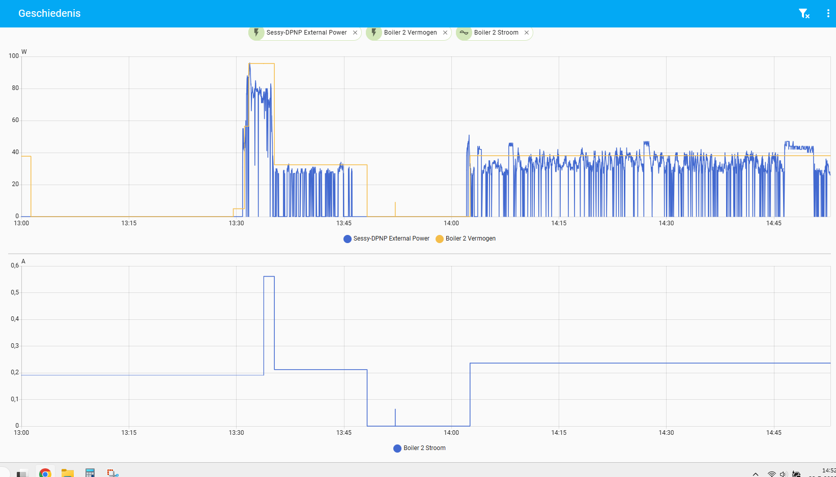Remove the Boiler 2 Vermogen chip

click(x=445, y=33)
